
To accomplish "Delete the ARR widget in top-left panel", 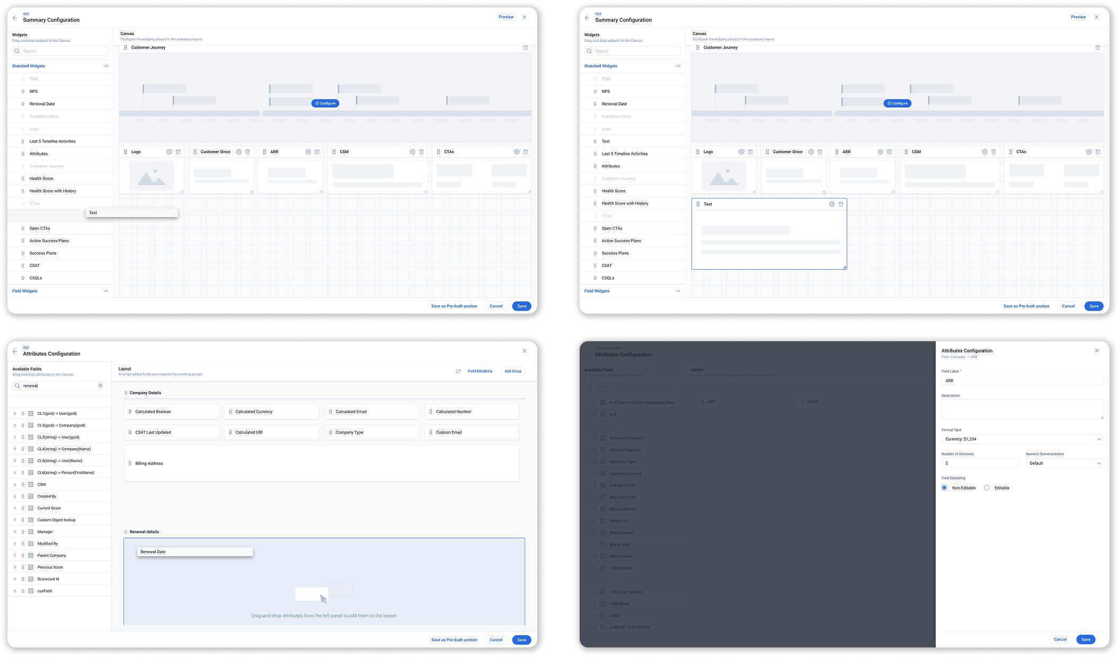I will coord(317,152).
